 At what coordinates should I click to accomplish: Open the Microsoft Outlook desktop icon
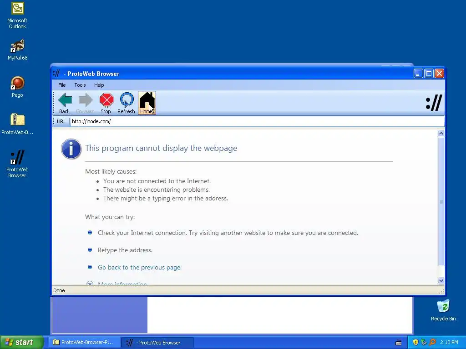(17, 15)
